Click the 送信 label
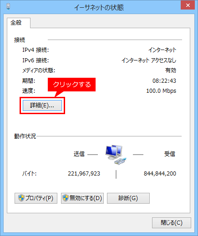Image resolution: width=198 pixels, height=236 pixels. point(79,154)
